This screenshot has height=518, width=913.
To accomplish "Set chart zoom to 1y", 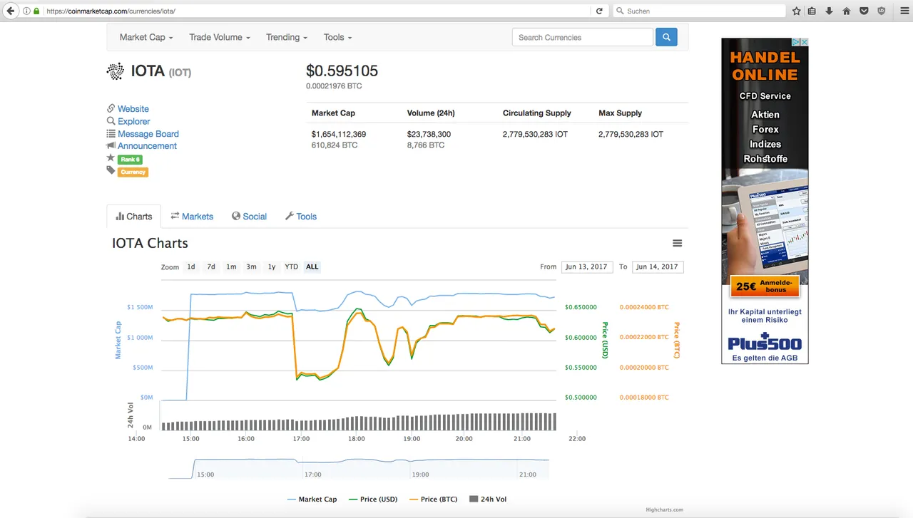I will (271, 266).
